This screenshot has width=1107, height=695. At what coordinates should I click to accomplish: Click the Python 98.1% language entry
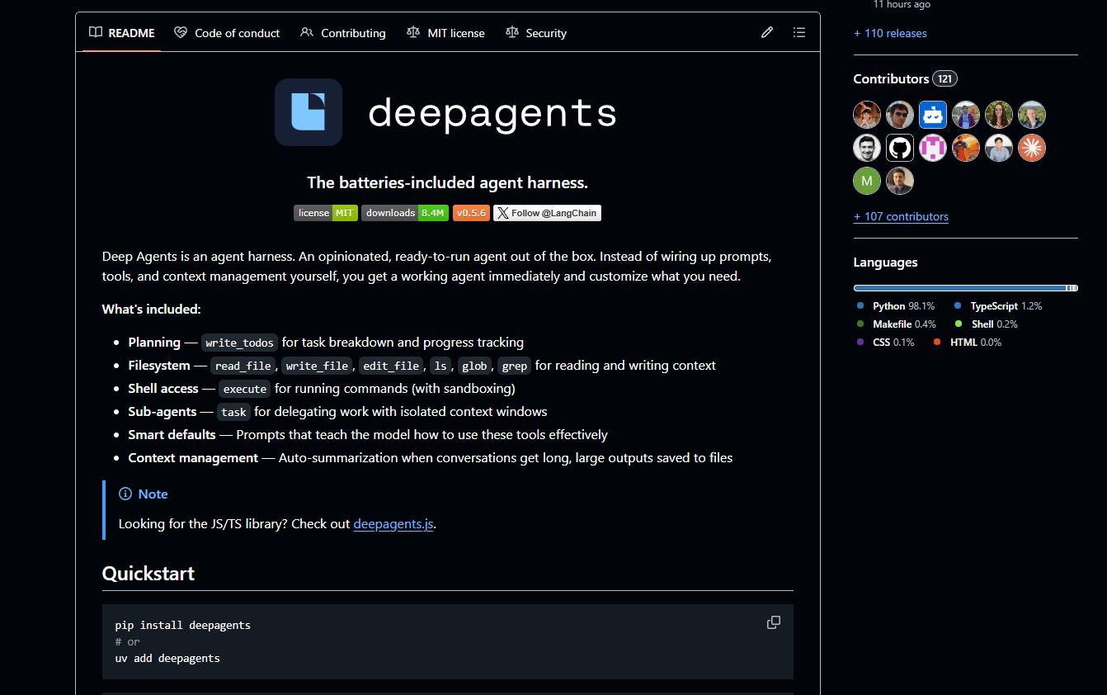point(896,305)
